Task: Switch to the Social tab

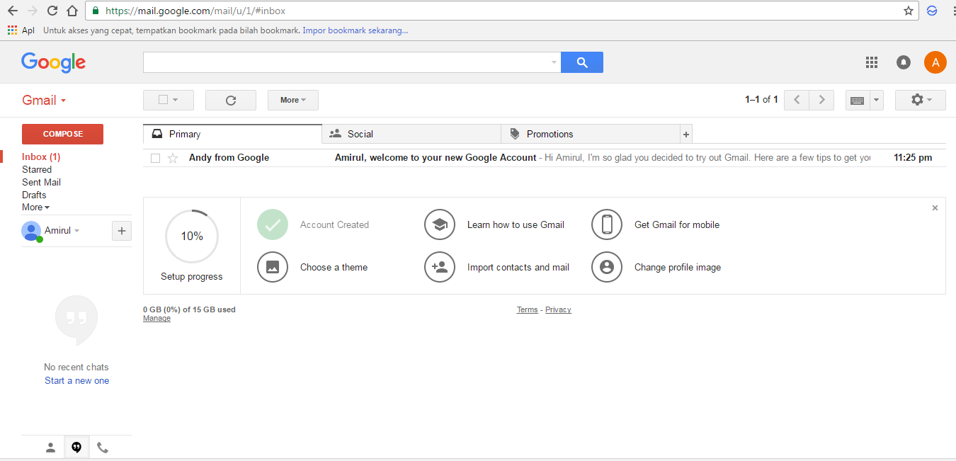Action: [411, 134]
